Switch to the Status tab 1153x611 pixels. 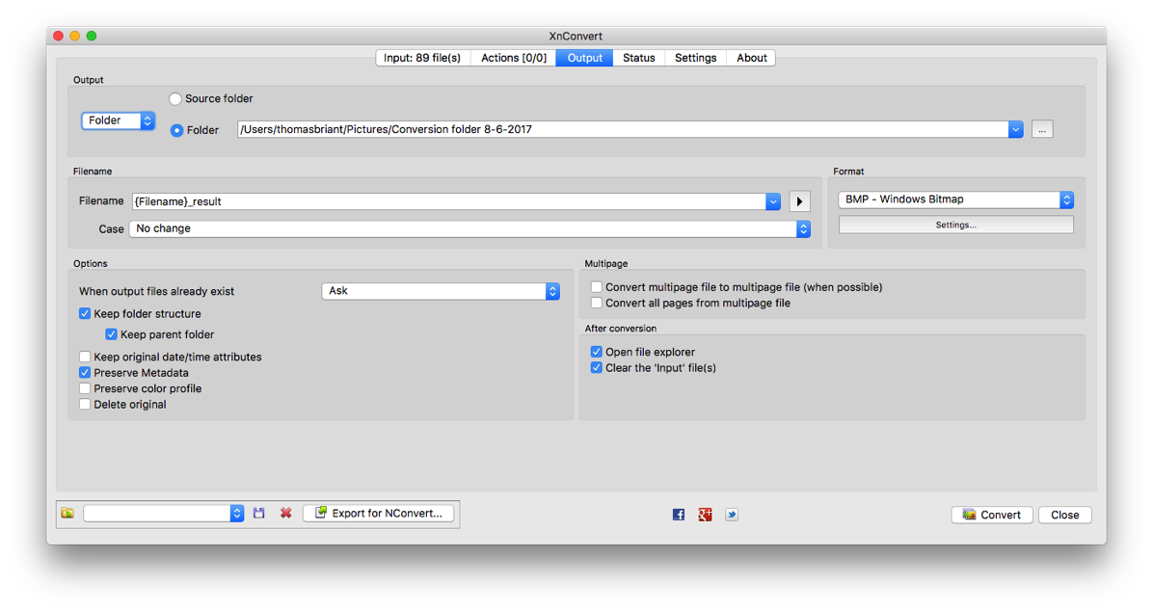pyautogui.click(x=639, y=58)
